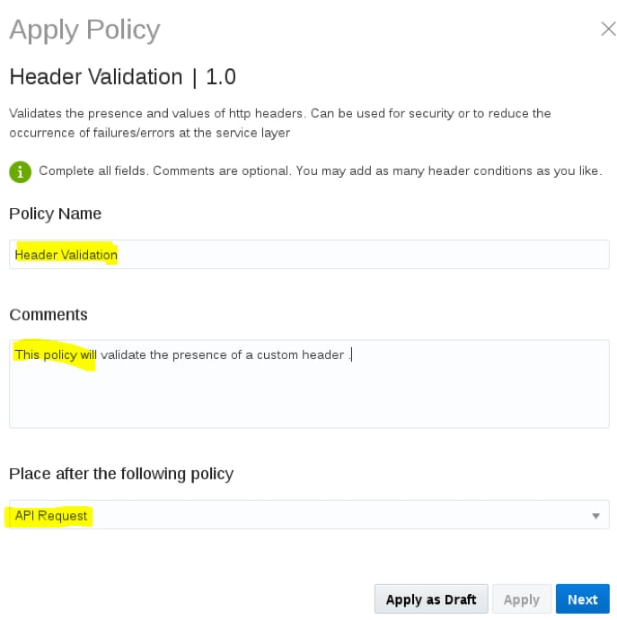Screen dimensions: 617x620
Task: Click the highlighted 'Header Validation' text in the input
Action: 66,255
